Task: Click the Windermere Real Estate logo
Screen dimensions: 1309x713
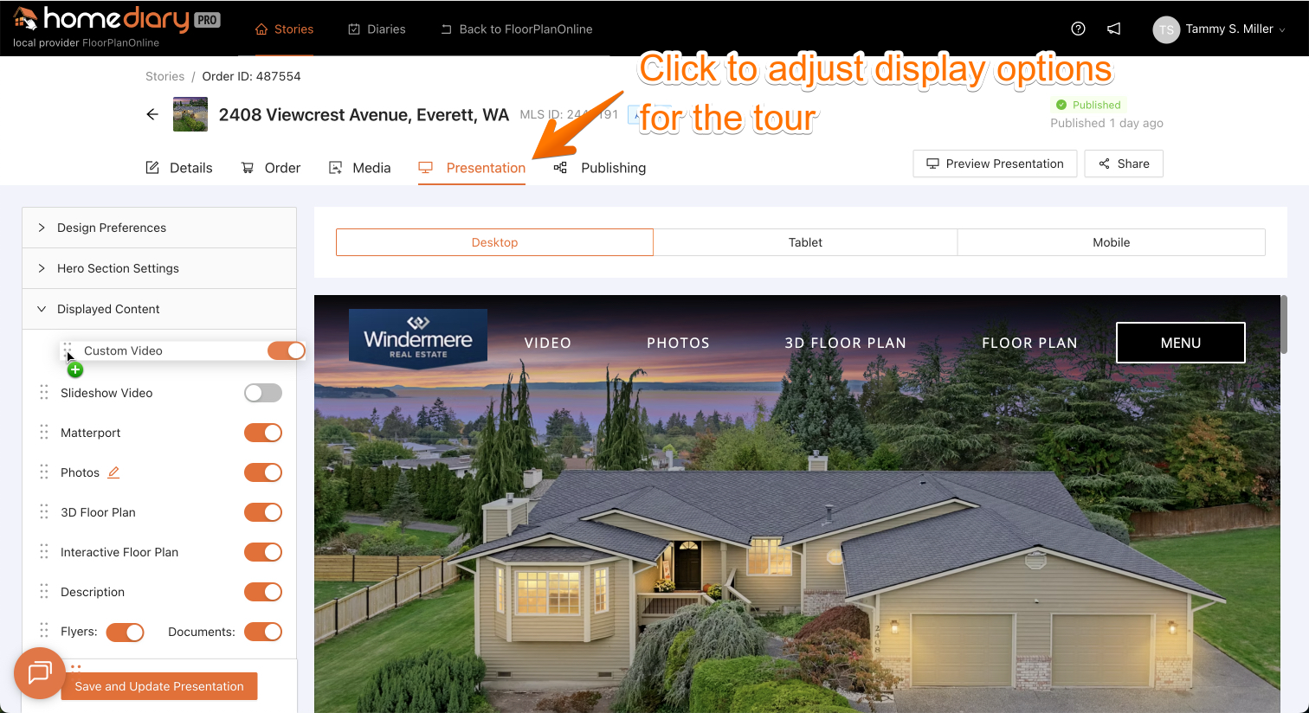Action: click(418, 337)
